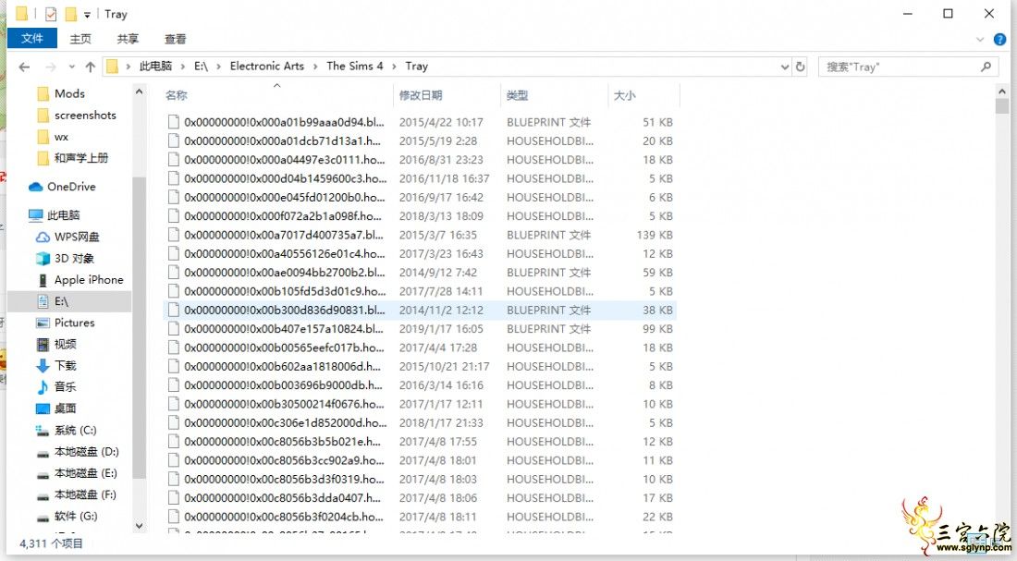Click 此电脑 in the address bar

coord(155,67)
